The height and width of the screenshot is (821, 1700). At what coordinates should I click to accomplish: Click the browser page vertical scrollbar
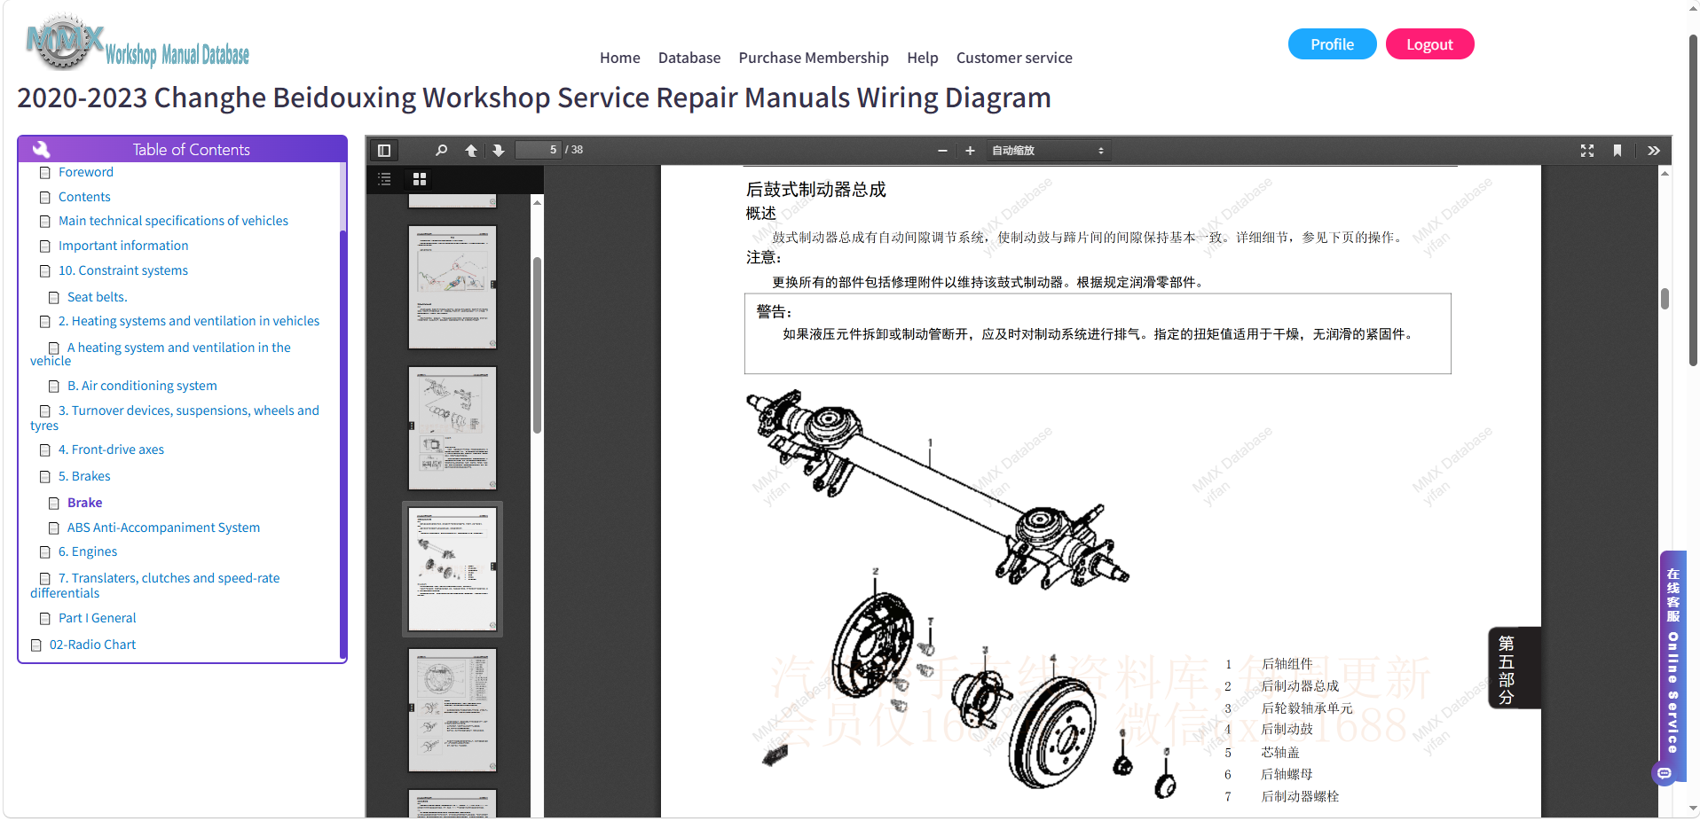[1693, 199]
